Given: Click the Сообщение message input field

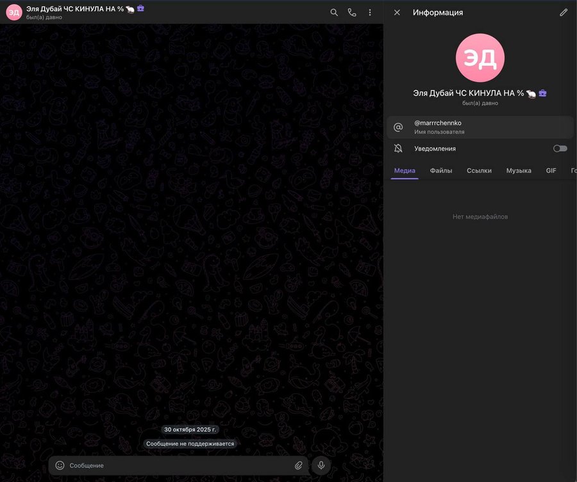Looking at the screenshot, I should [173, 465].
